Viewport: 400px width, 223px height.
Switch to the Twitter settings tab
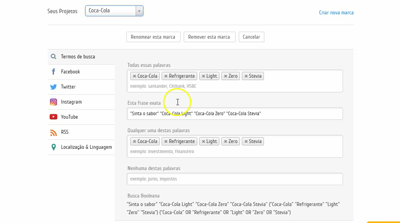tap(68, 87)
